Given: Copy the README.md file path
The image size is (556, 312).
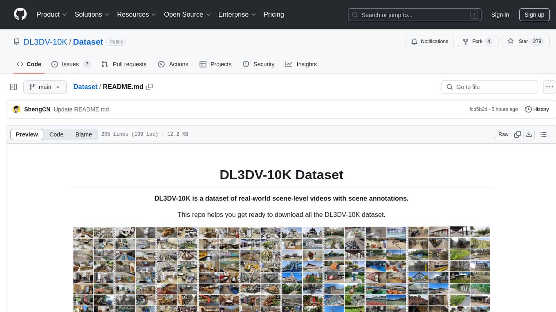Looking at the screenshot, I should point(149,87).
